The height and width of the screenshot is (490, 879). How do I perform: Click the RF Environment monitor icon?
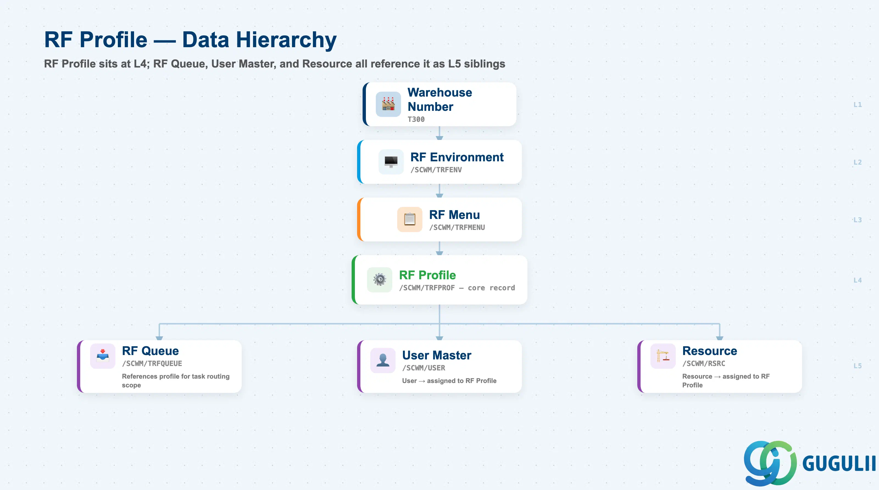(x=391, y=162)
